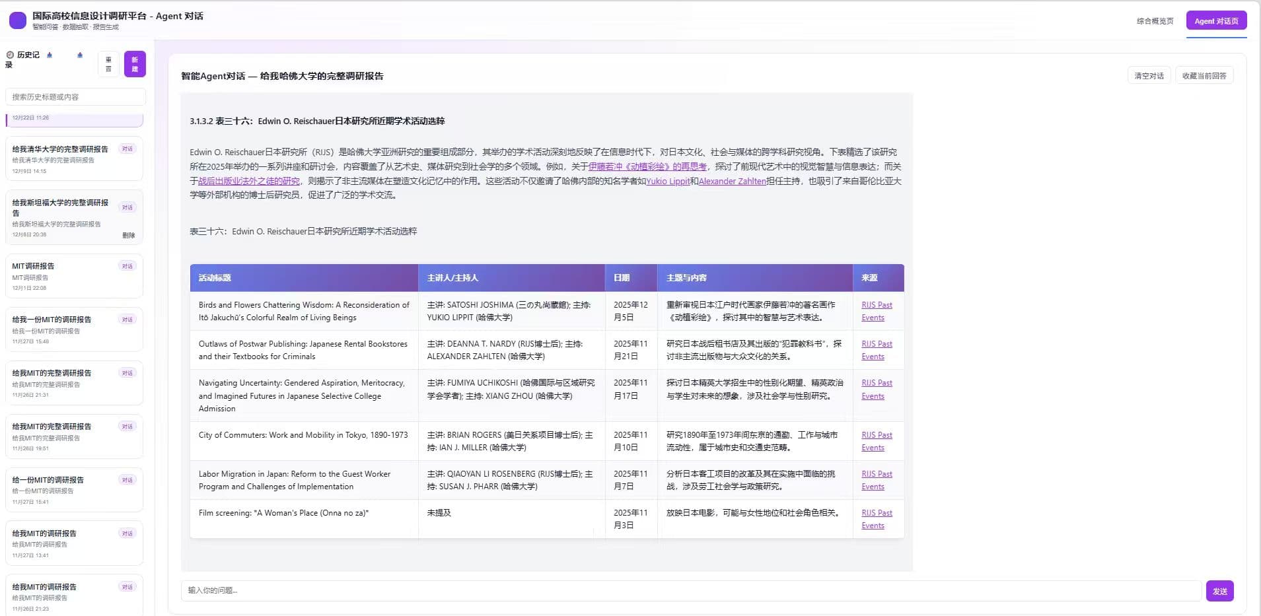Image resolution: width=1261 pixels, height=616 pixels.
Task: Click date cell 2025年11月3日
Action: [x=631, y=519]
